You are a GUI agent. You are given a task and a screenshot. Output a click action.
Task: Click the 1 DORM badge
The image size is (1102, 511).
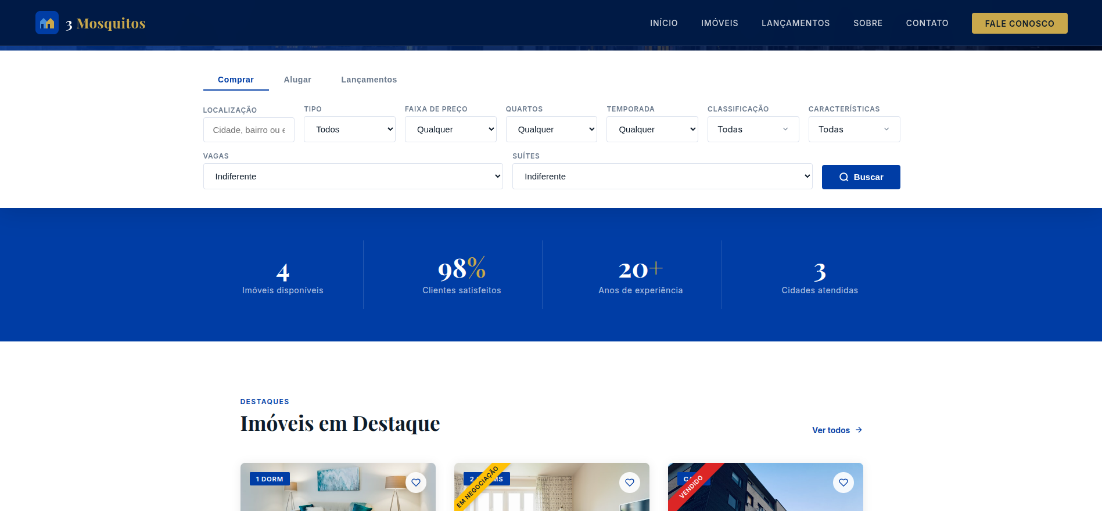coord(270,479)
